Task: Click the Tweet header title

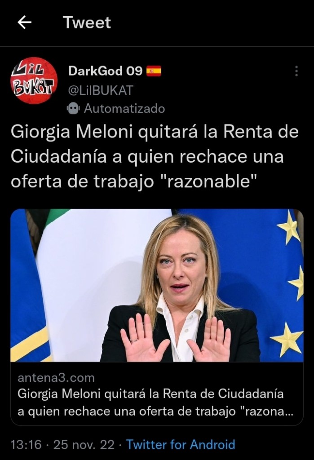Action: pyautogui.click(x=87, y=22)
